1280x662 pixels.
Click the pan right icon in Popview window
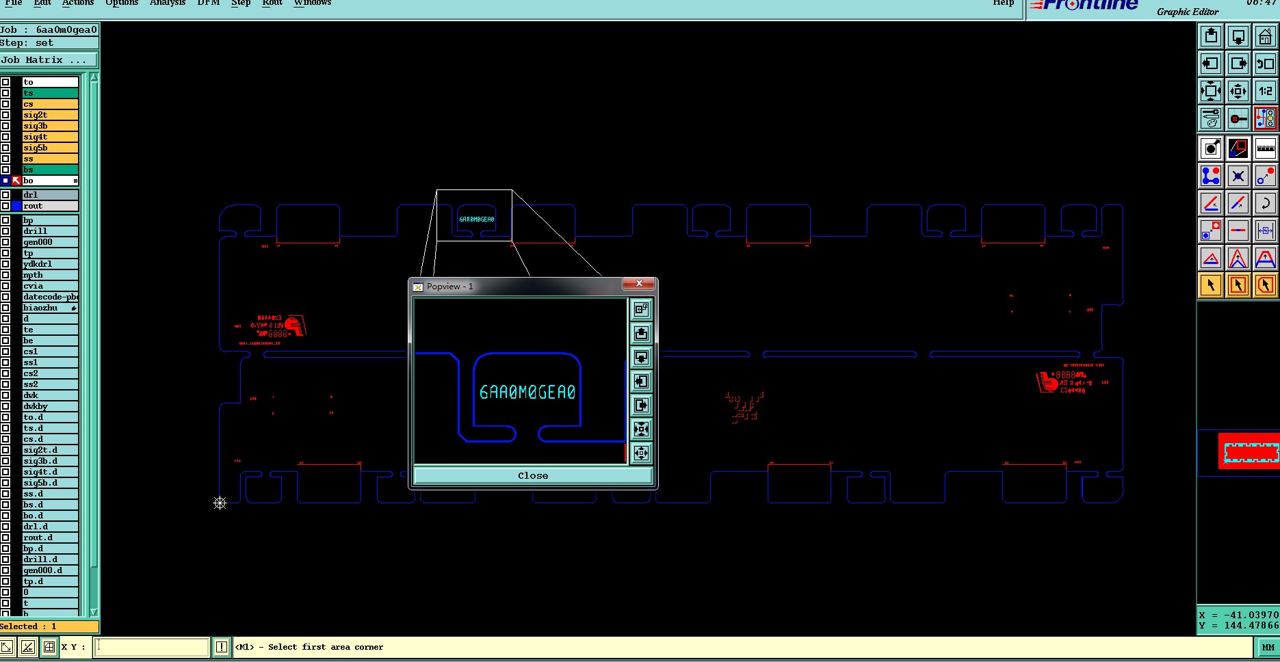[x=641, y=405]
